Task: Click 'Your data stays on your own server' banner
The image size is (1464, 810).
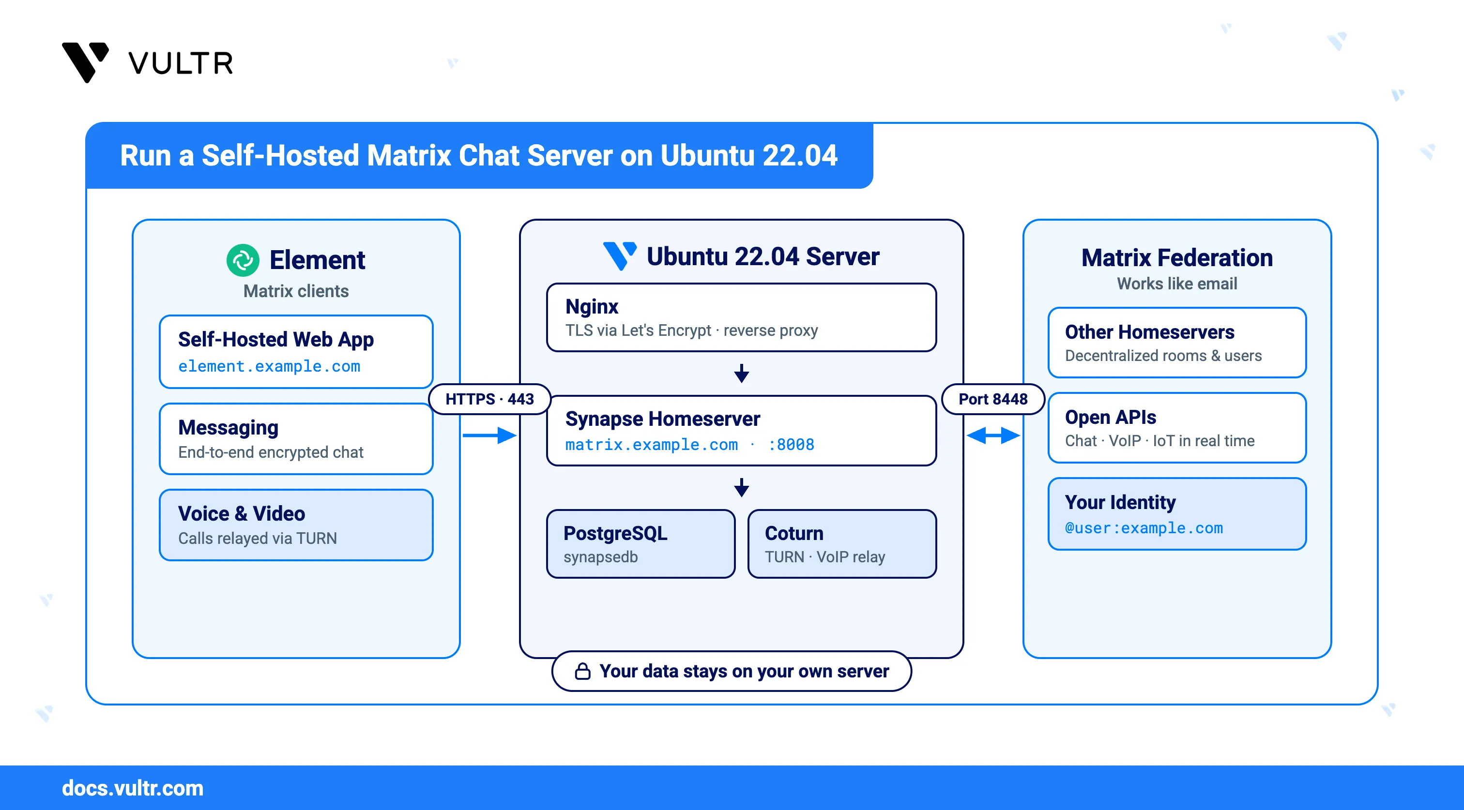Action: [732, 671]
